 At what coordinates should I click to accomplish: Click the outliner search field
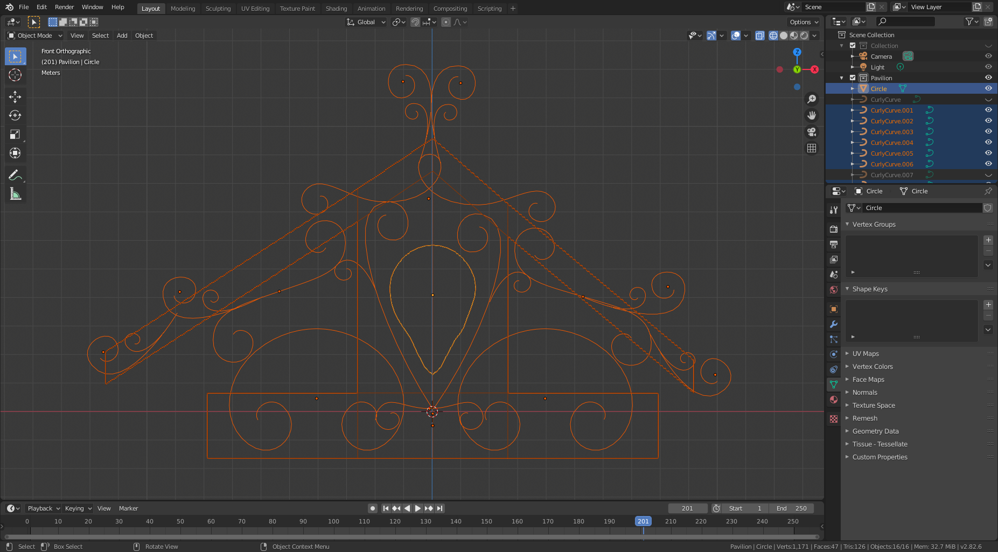[x=906, y=22]
